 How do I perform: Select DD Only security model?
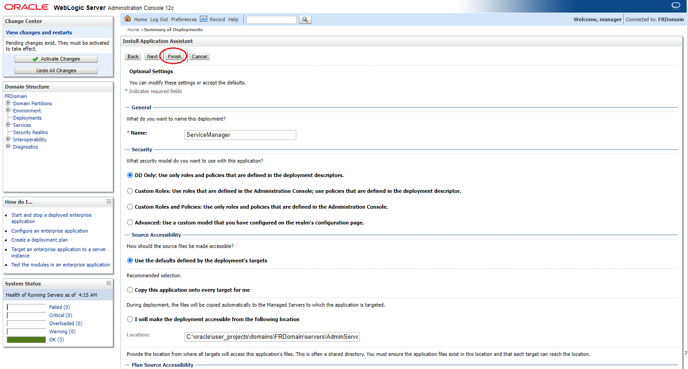(x=130, y=175)
